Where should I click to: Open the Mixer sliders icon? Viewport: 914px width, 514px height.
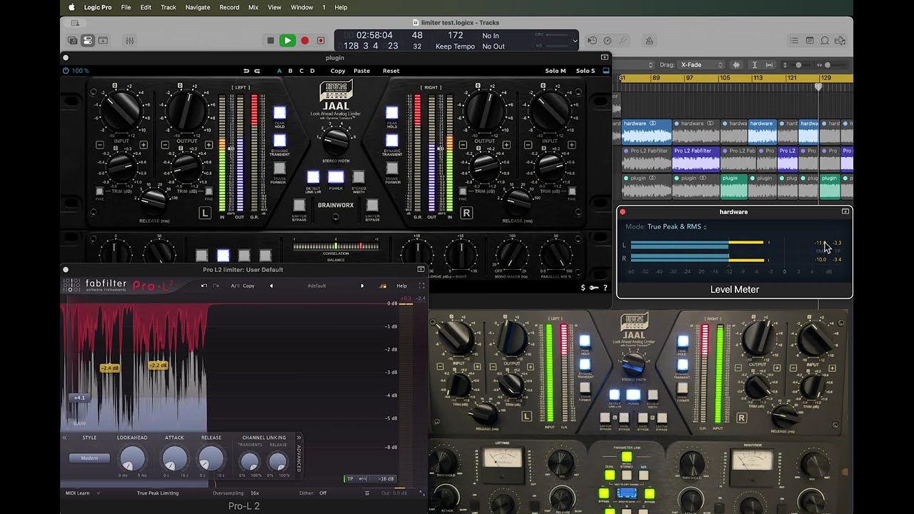pyautogui.click(x=129, y=41)
